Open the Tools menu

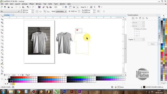click(x=56, y=4)
